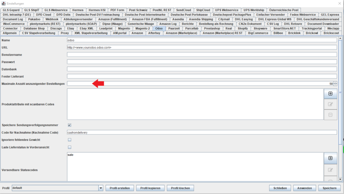Switch to the DHL Retoure tab
344x194 pixels.
[293, 24]
